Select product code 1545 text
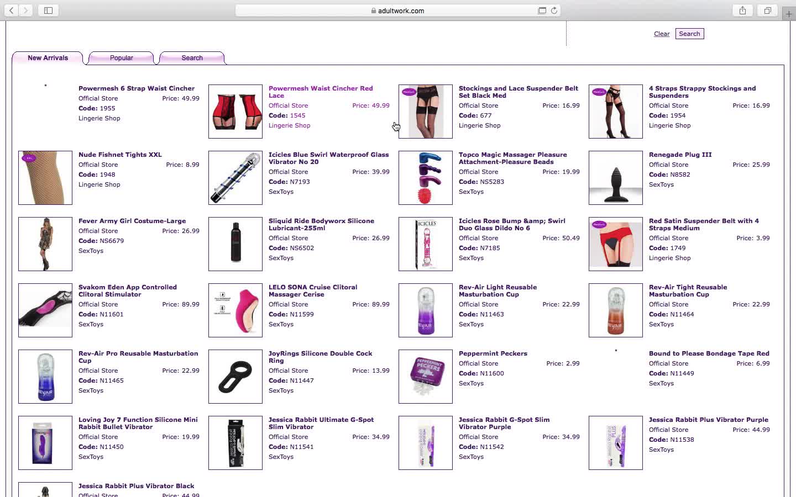The height and width of the screenshot is (497, 796). point(297,115)
